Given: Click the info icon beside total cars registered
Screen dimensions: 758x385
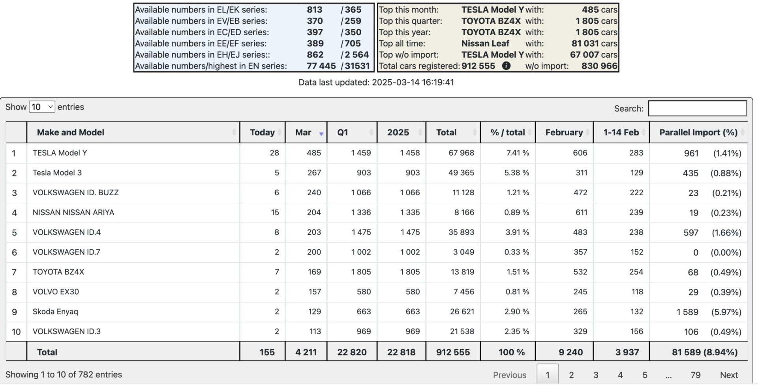Looking at the screenshot, I should pyautogui.click(x=506, y=66).
